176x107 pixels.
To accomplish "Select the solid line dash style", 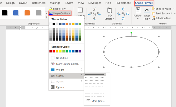I will pos(95,75).
